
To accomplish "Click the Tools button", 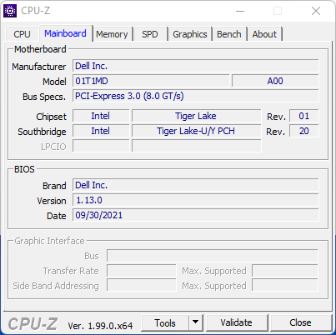I will tap(165, 322).
